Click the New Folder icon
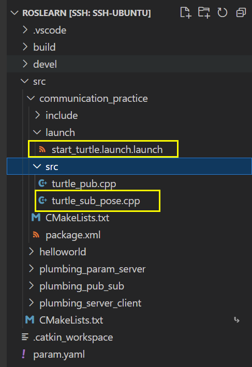The width and height of the screenshot is (252, 367). pyautogui.click(x=204, y=12)
